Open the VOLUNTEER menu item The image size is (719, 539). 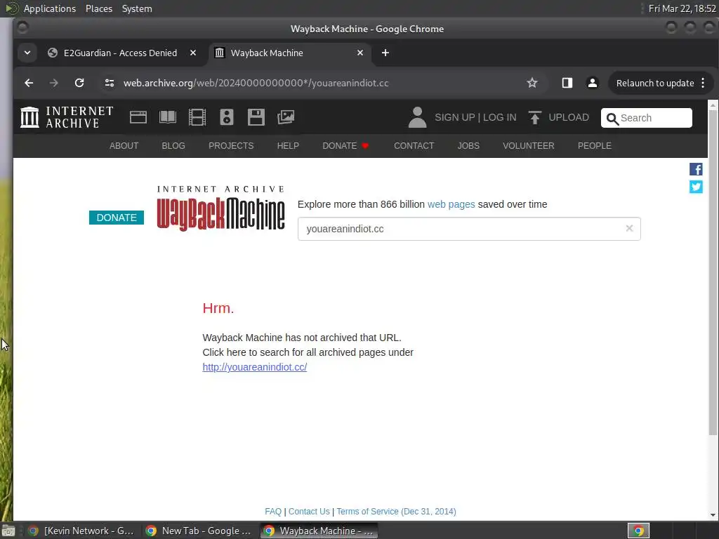528,146
